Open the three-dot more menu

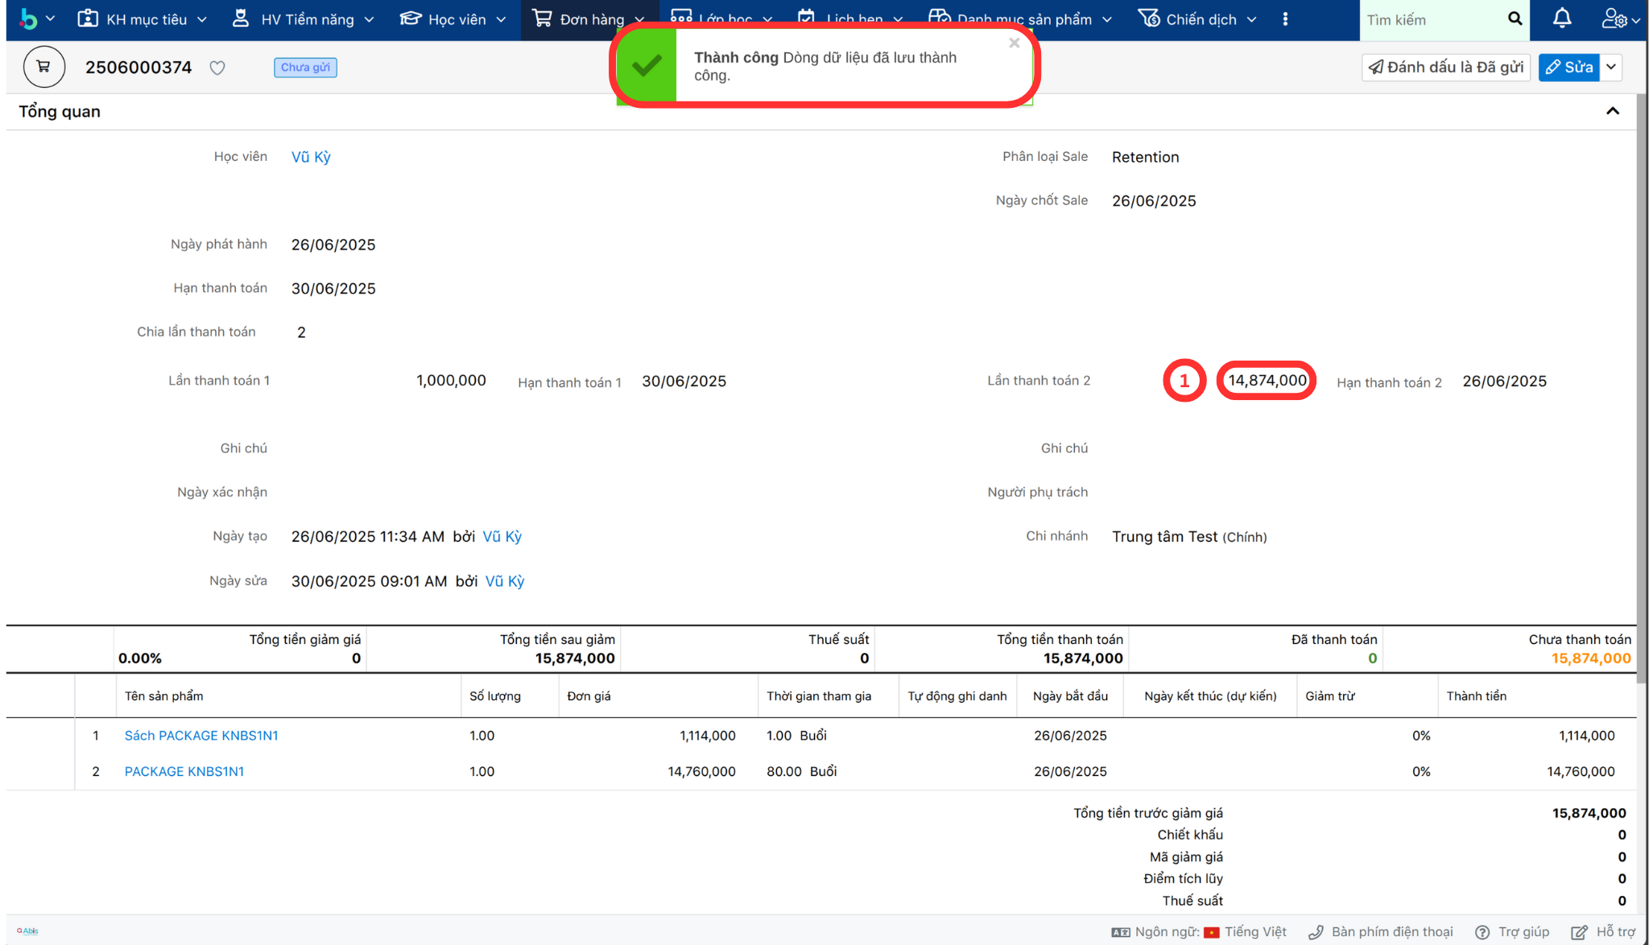[x=1285, y=19]
